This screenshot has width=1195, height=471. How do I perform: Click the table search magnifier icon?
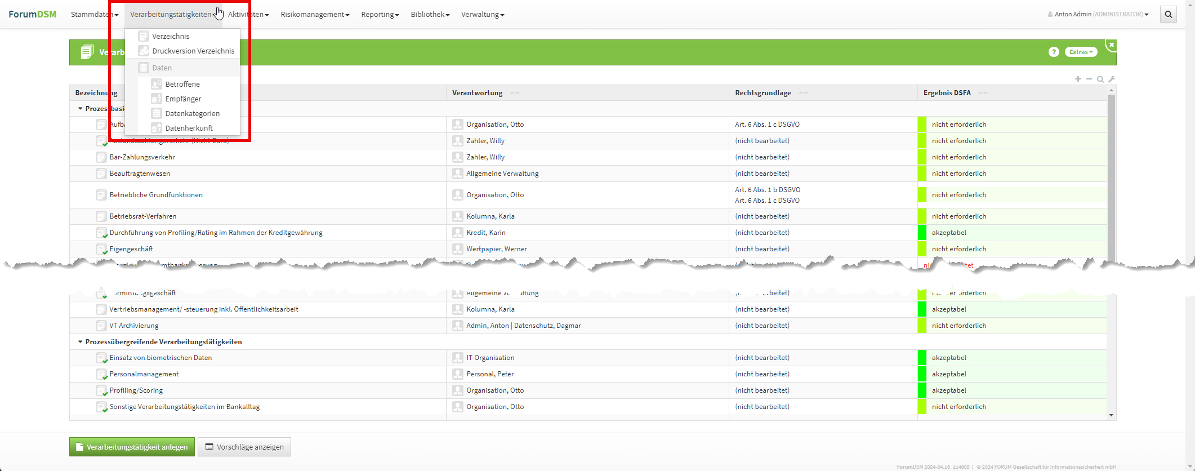(1100, 79)
